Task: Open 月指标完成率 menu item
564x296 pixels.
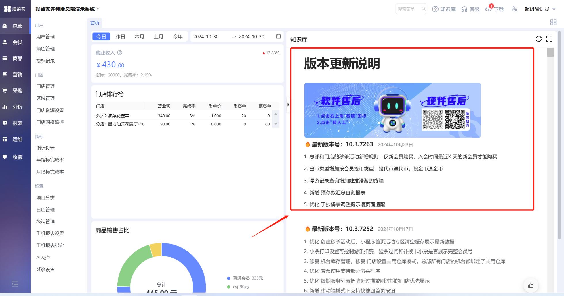Action: point(50,172)
